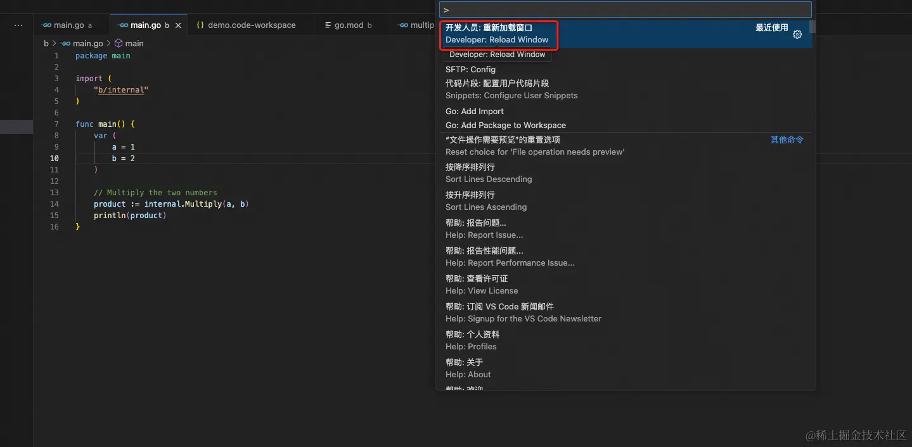The height and width of the screenshot is (447, 912).
Task: Open the main.go breadcrumb segment
Action: coord(87,43)
